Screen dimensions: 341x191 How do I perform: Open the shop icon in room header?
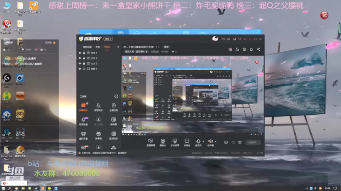click(244, 49)
